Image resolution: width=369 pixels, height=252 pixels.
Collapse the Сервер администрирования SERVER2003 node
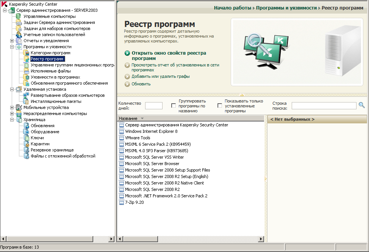tap(5, 10)
